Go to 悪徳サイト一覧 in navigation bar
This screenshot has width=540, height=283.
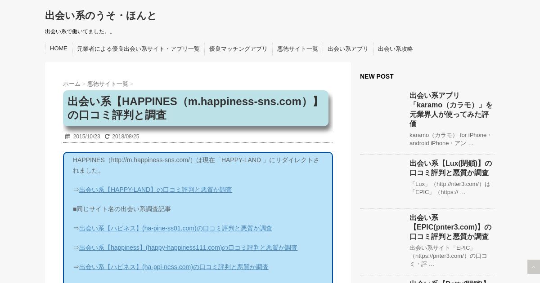297,49
